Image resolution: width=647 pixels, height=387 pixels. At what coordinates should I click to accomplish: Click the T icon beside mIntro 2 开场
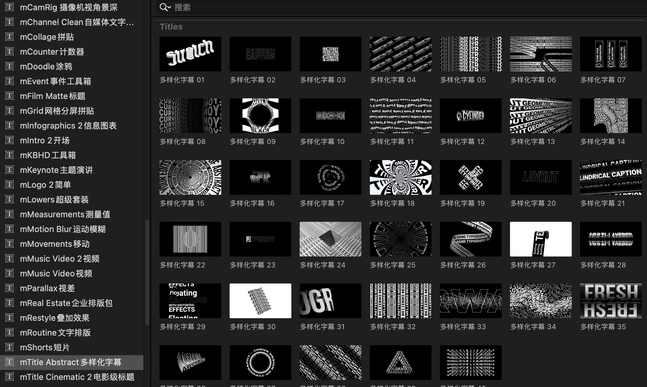pos(10,140)
